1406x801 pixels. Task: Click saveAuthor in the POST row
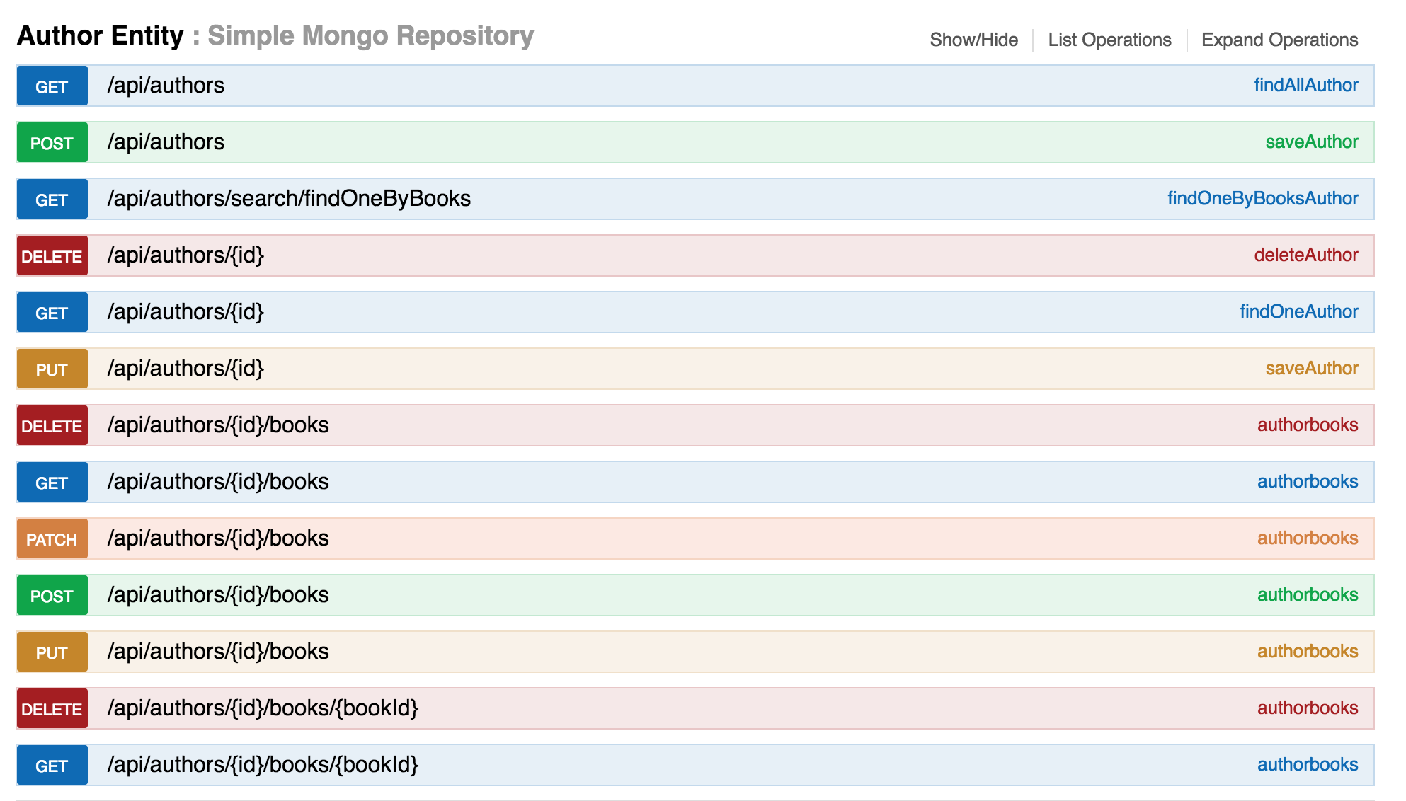point(1311,142)
